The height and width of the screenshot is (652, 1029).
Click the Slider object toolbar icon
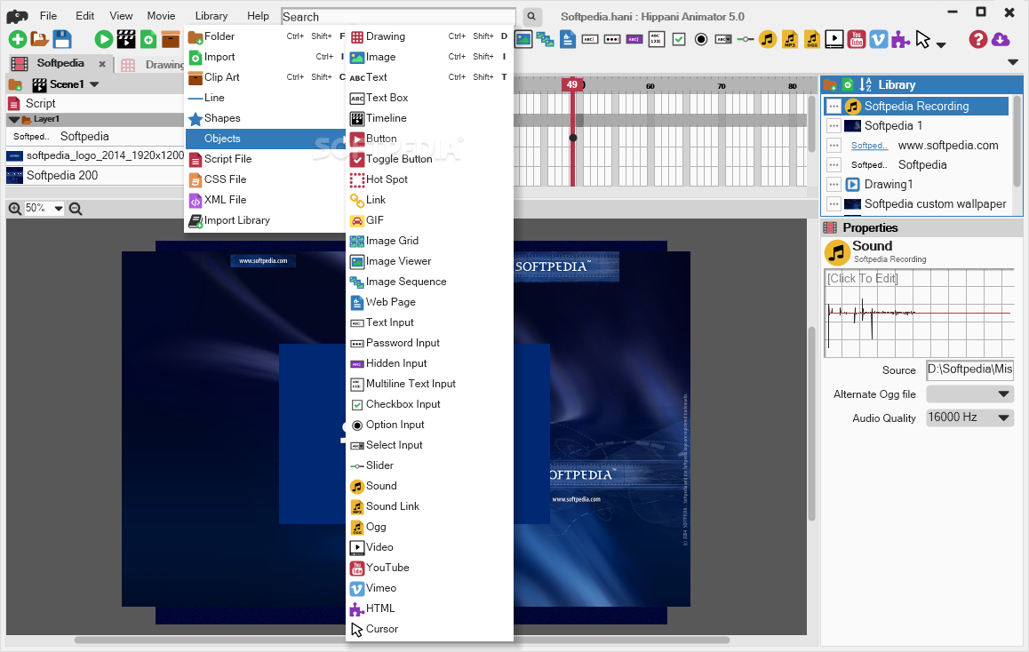click(x=745, y=39)
